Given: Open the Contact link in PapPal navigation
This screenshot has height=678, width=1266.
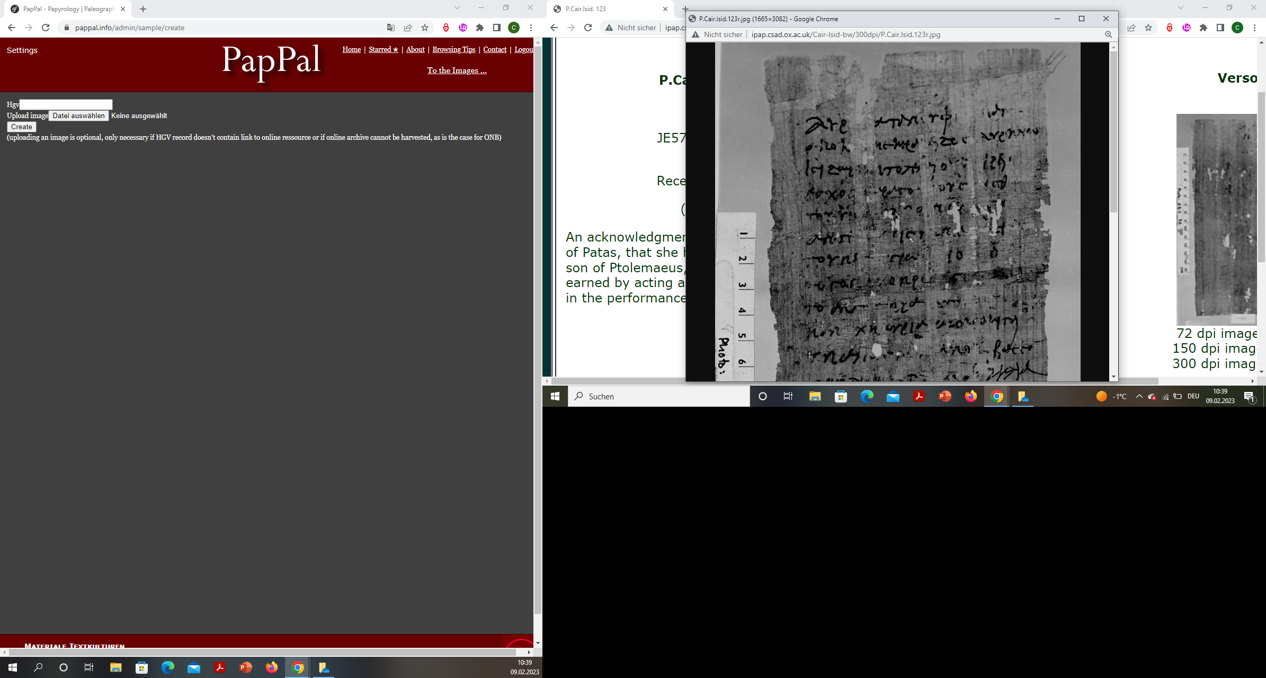Looking at the screenshot, I should 495,49.
